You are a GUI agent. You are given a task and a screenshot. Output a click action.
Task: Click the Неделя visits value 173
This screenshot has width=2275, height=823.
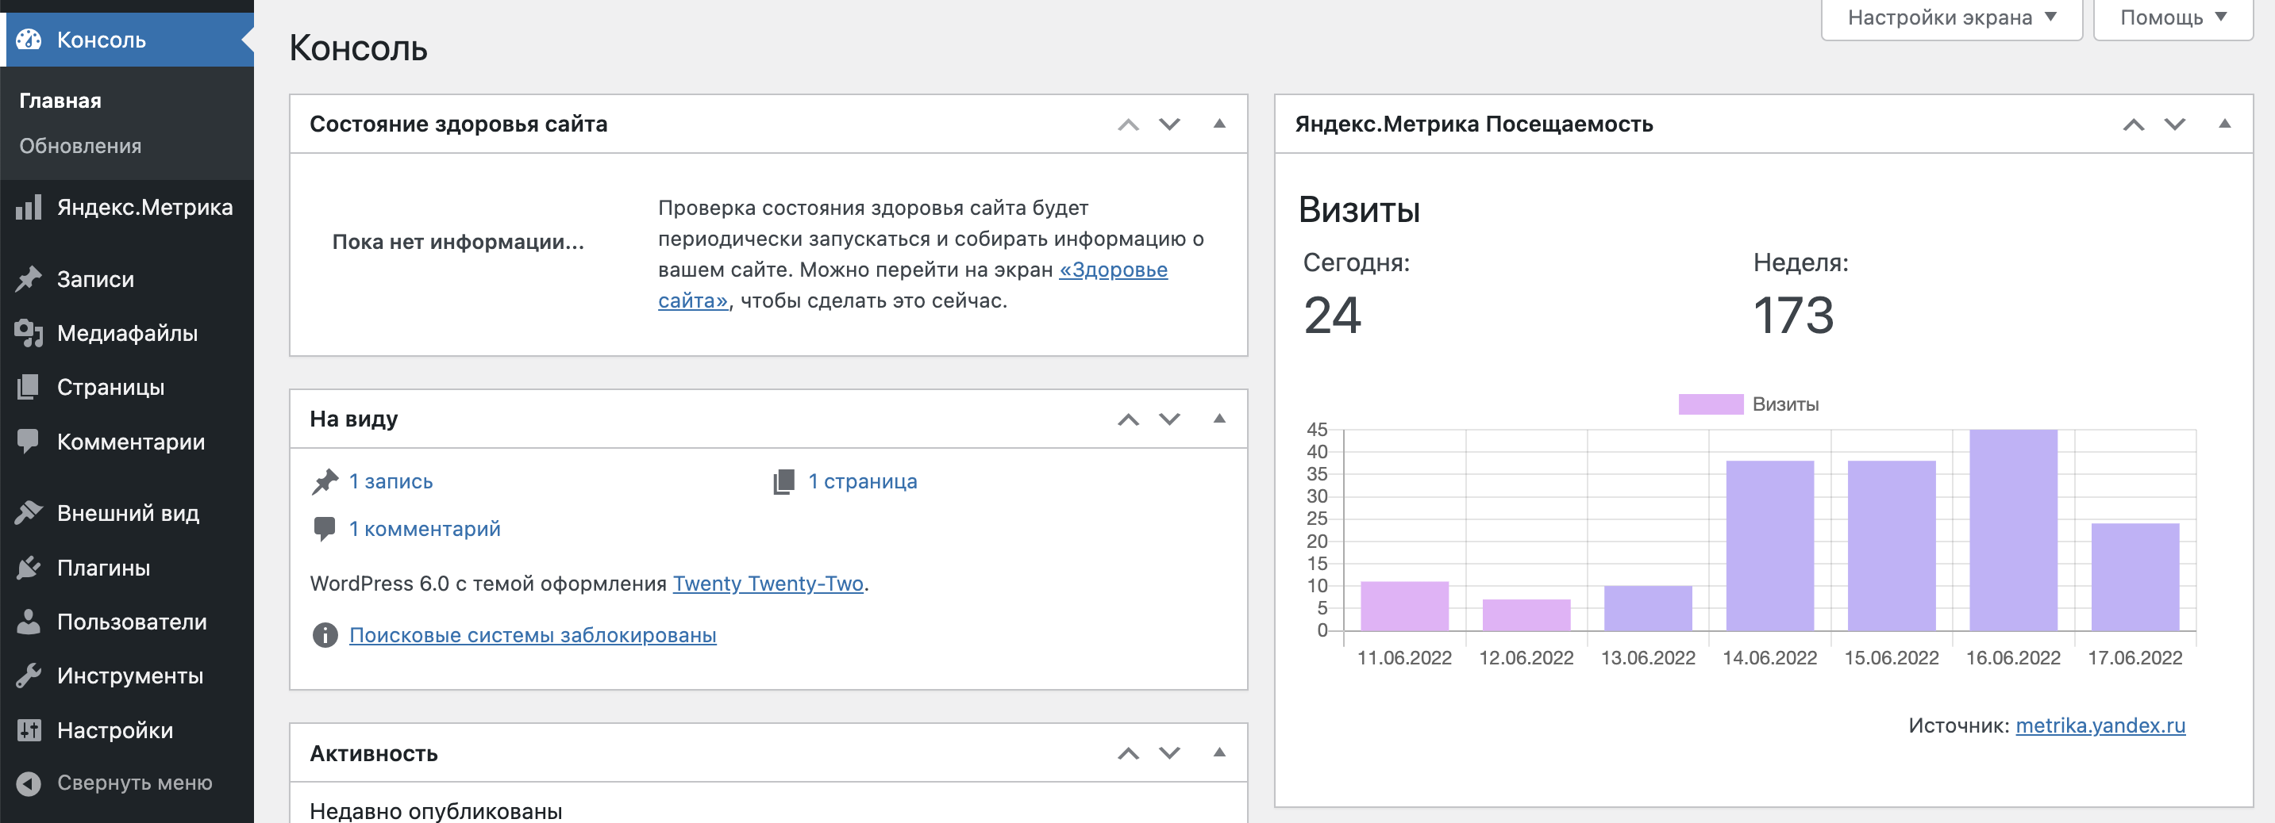(x=1794, y=316)
